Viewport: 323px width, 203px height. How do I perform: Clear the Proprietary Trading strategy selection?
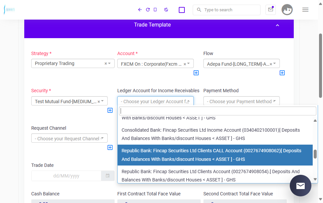click(x=106, y=64)
